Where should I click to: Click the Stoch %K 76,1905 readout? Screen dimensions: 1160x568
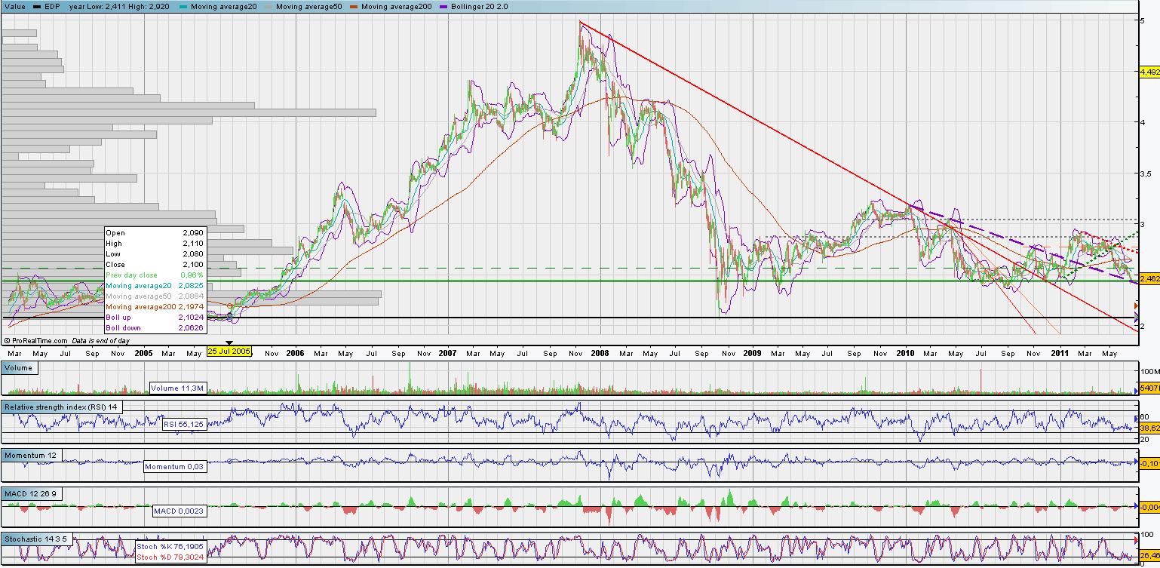(x=170, y=545)
